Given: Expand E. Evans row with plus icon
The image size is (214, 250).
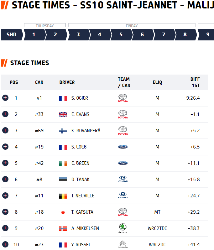Looking at the screenshot, I should click(x=5, y=114).
